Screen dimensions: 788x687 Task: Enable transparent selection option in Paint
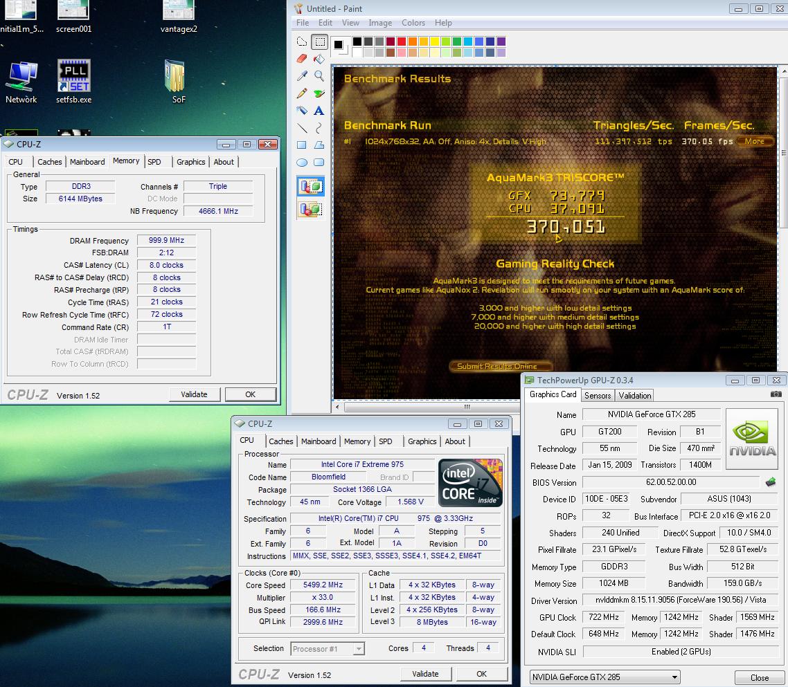coord(311,208)
